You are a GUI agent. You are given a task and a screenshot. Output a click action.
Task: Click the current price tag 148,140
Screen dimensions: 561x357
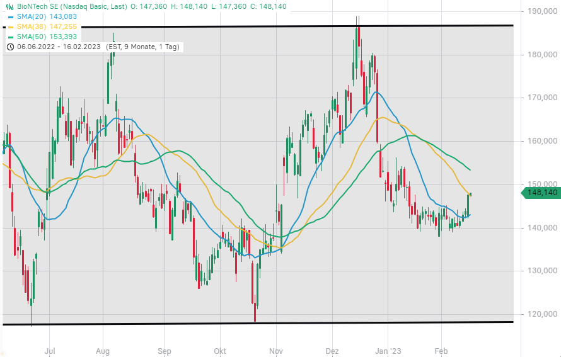point(540,193)
